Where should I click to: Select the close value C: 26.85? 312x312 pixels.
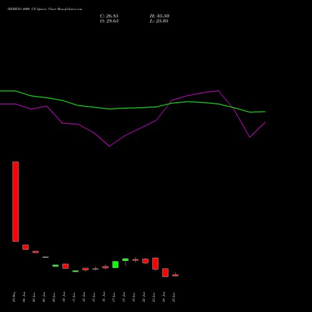[109, 16]
